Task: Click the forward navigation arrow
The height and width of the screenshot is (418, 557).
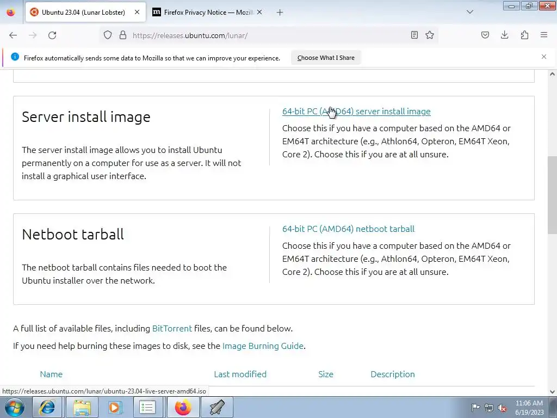Action: pyautogui.click(x=33, y=35)
